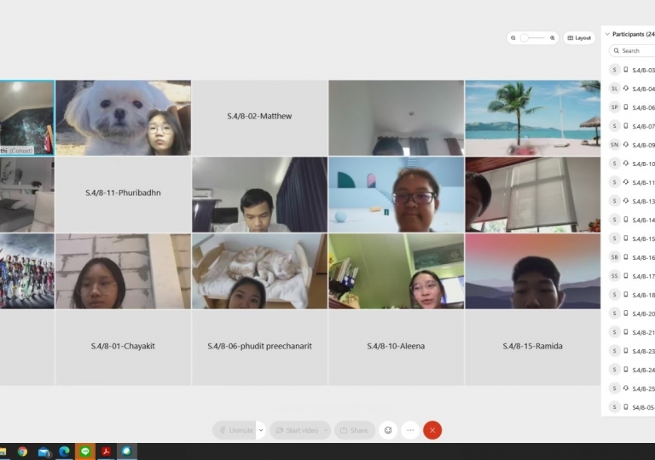Click the SS avatar for participant S.4/8-17
The width and height of the screenshot is (655, 460).
tap(614, 276)
